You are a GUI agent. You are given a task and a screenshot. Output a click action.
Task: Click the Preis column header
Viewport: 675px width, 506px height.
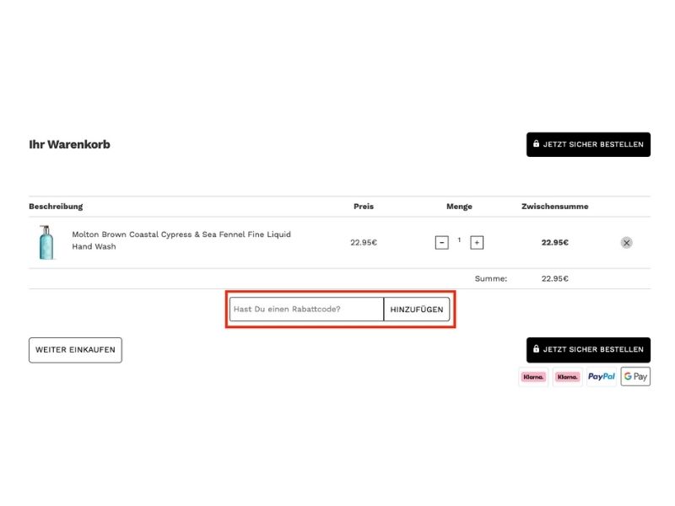click(x=364, y=207)
